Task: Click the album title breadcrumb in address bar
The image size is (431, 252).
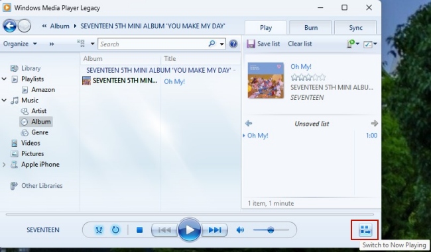Action: point(153,26)
